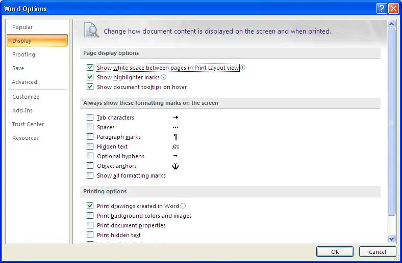Click the Page display options heading
The width and height of the screenshot is (402, 263).
point(111,53)
